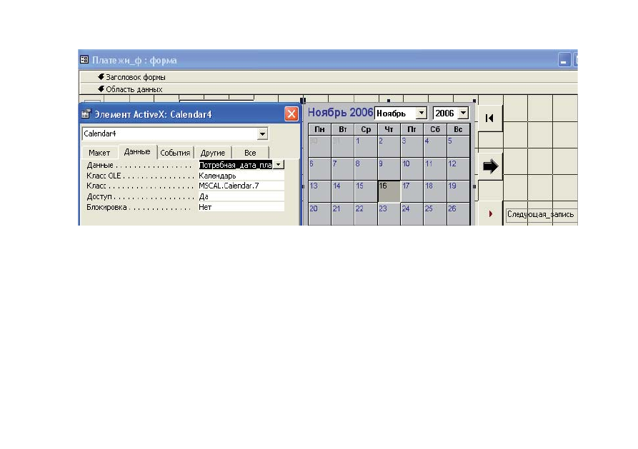Click the Сб weekday header
This screenshot has width=638, height=449.
[435, 129]
